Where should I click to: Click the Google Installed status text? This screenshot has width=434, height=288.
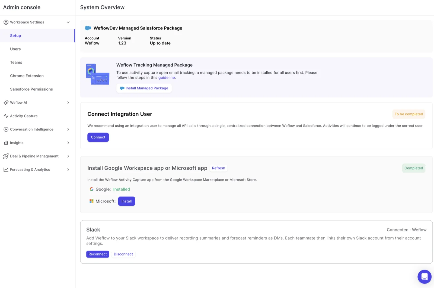pyautogui.click(x=122, y=189)
